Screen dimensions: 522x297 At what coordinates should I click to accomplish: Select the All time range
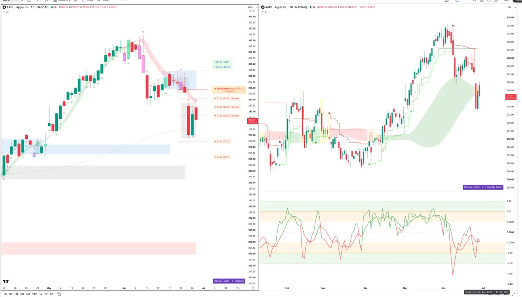51,294
